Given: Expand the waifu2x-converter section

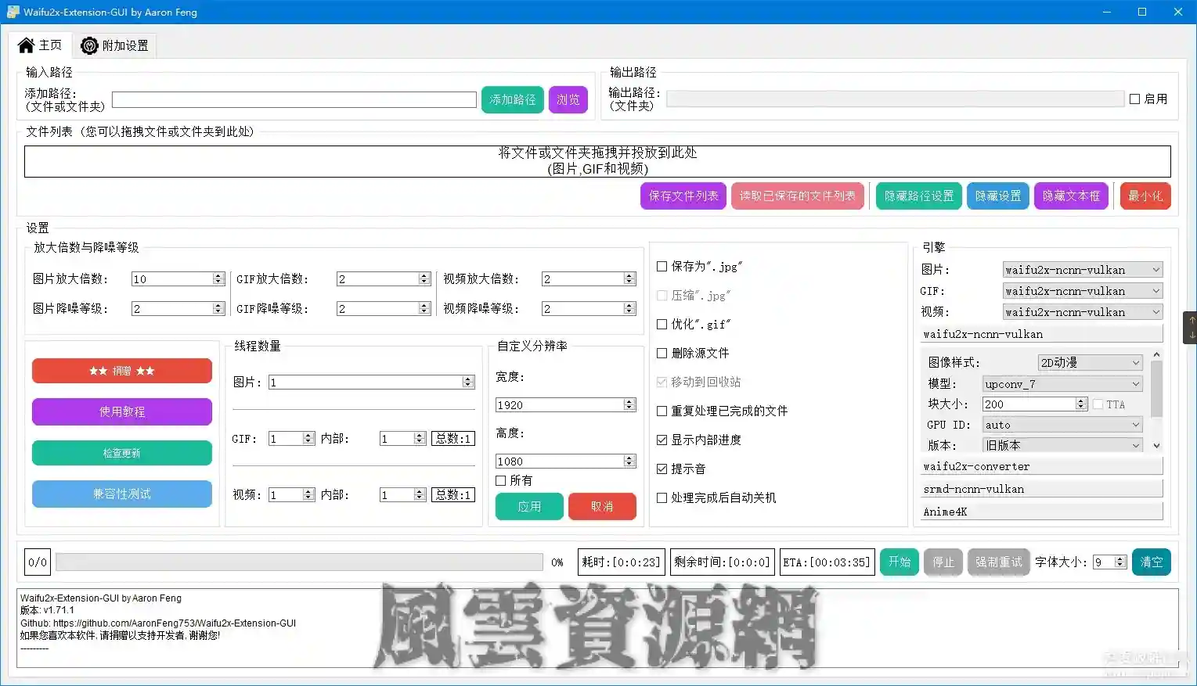Looking at the screenshot, I should 1042,467.
